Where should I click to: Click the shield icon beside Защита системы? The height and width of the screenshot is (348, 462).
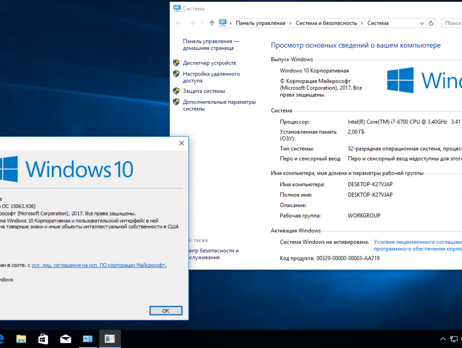(176, 91)
